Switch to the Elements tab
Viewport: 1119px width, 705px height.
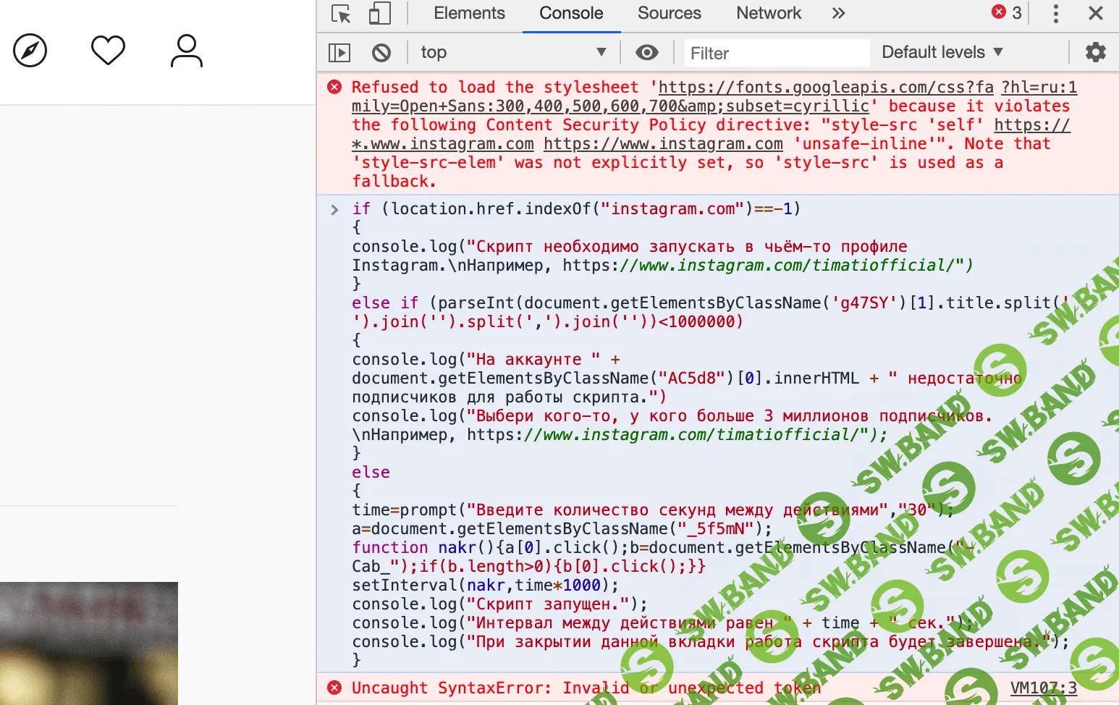(x=469, y=14)
